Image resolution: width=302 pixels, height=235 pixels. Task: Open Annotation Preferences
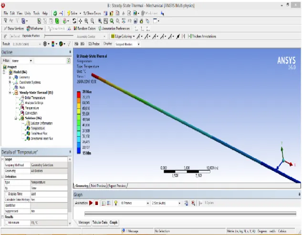click(114, 29)
